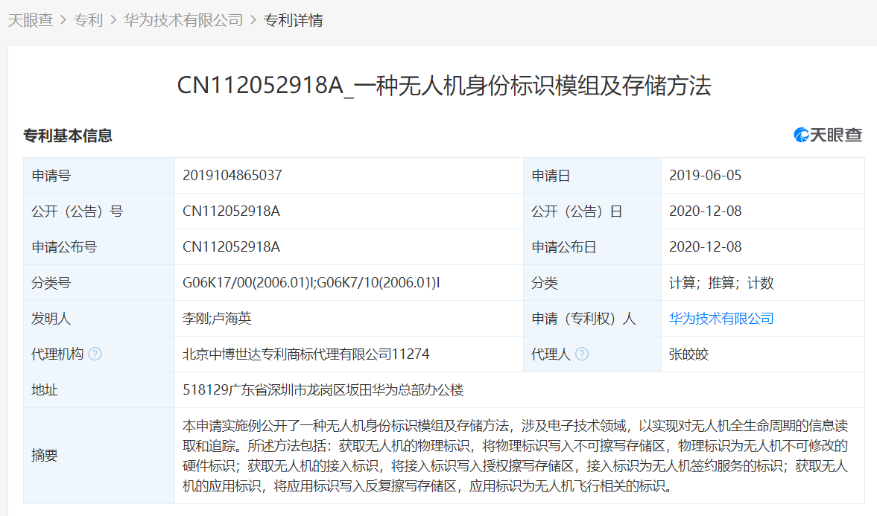Click the help icon next to 代理机构

pyautogui.click(x=95, y=354)
